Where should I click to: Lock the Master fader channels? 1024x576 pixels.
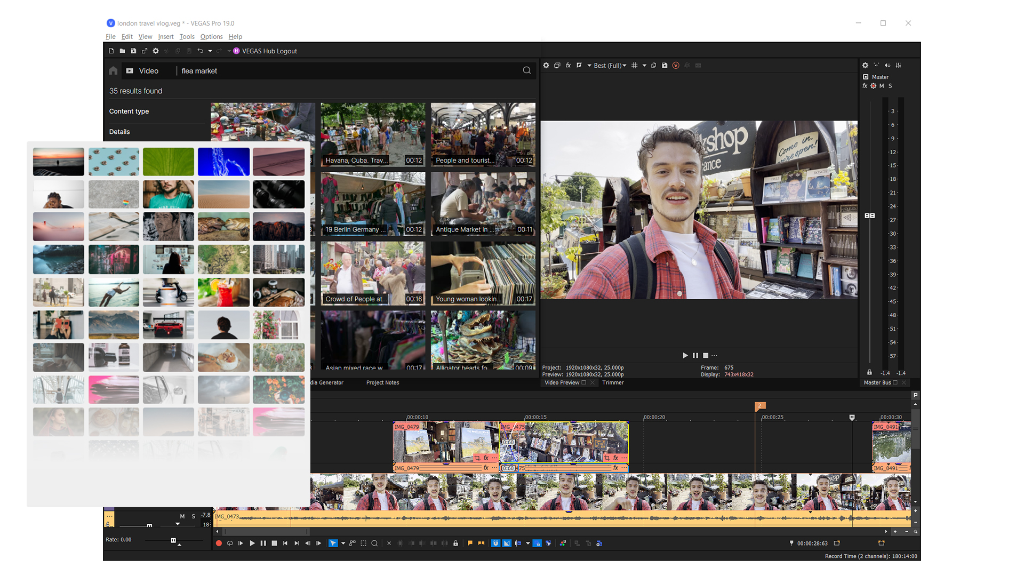click(869, 372)
